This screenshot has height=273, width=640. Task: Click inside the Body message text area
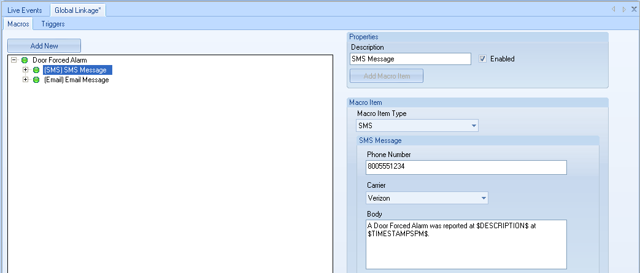[x=466, y=248]
